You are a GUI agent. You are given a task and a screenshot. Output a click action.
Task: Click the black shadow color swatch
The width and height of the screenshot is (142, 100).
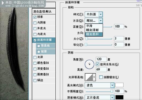pos(119,97)
